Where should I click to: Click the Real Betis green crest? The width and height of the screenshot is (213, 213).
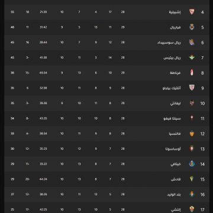click(x=192, y=57)
